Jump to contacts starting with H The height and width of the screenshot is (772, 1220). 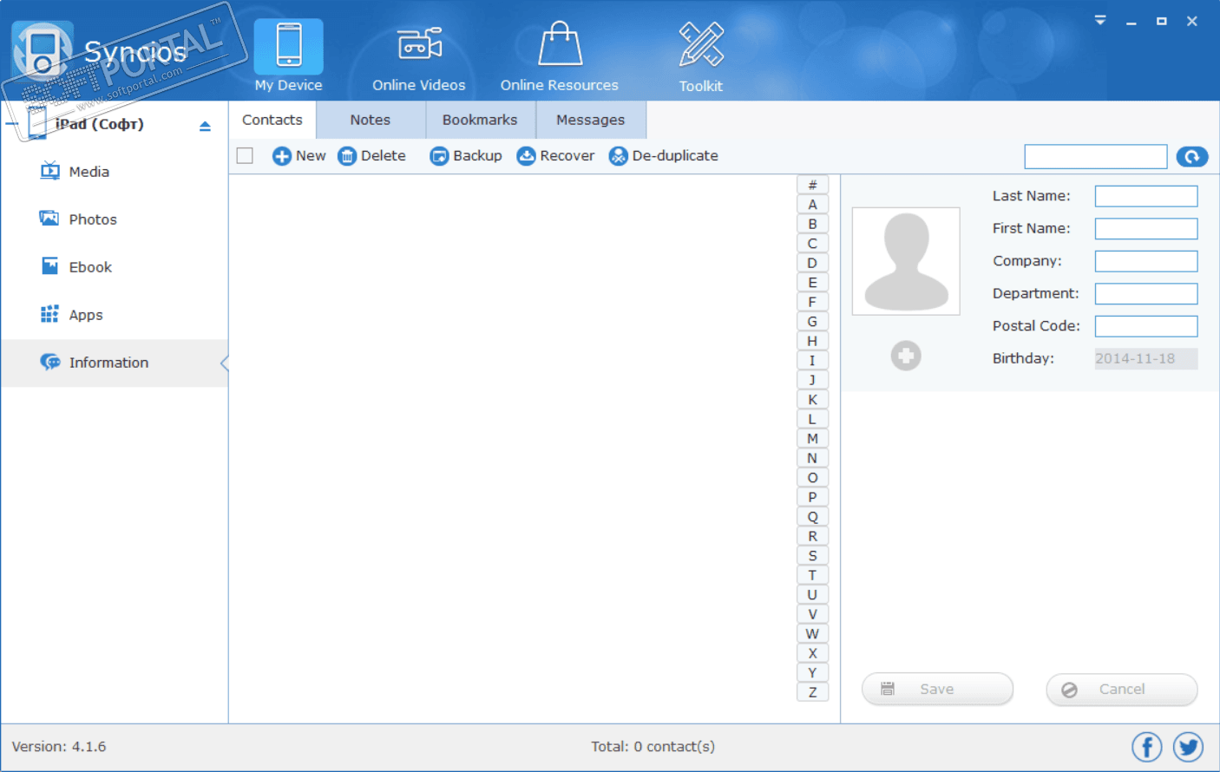pos(812,341)
